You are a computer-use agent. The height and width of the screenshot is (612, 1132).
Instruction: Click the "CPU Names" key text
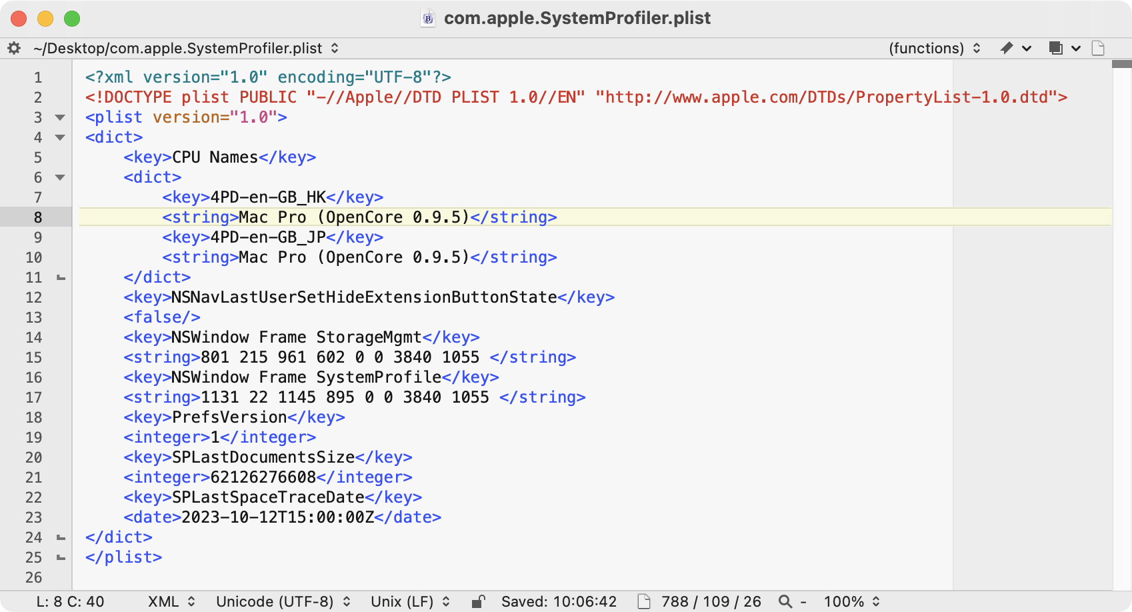pos(215,157)
